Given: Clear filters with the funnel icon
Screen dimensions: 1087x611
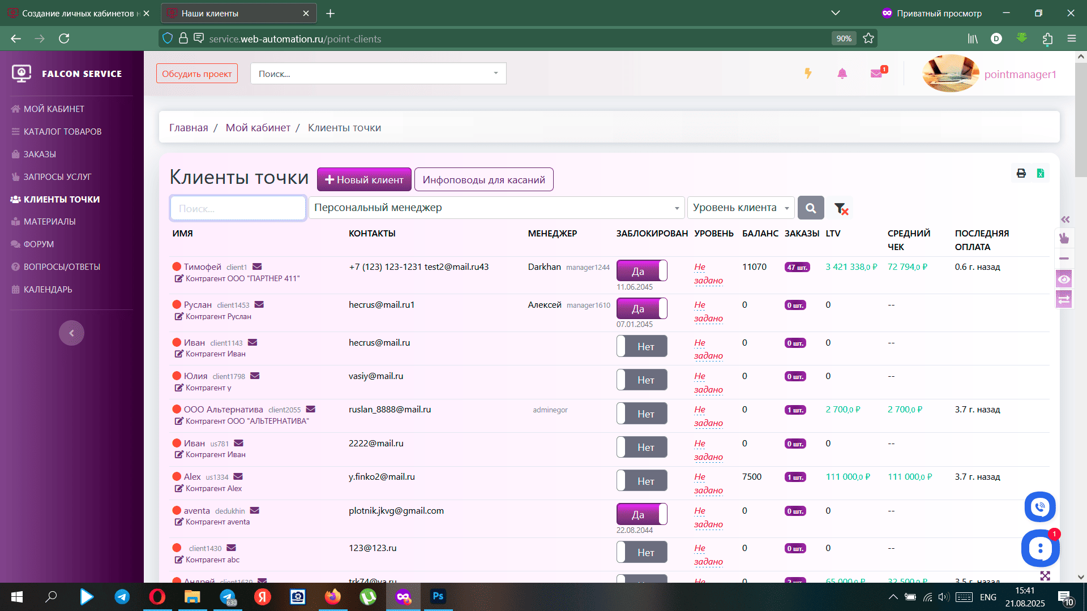Looking at the screenshot, I should pos(841,208).
